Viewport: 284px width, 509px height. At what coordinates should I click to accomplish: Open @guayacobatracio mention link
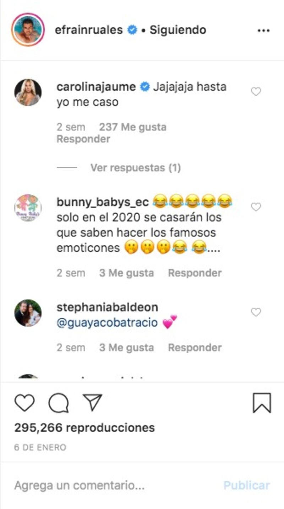pos(107,322)
